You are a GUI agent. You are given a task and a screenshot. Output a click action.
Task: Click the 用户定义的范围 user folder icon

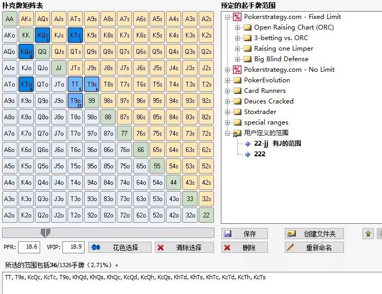coord(237,133)
